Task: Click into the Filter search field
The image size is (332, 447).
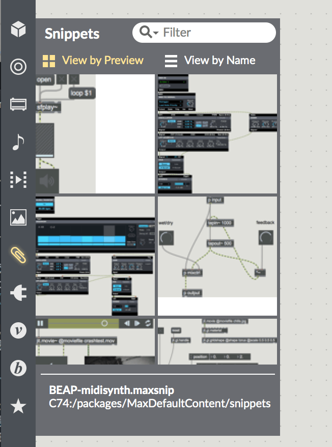Action: tap(204, 33)
